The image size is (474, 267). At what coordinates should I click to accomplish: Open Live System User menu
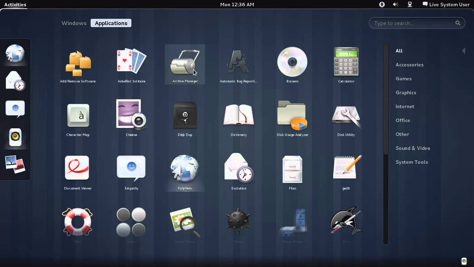[446, 4]
